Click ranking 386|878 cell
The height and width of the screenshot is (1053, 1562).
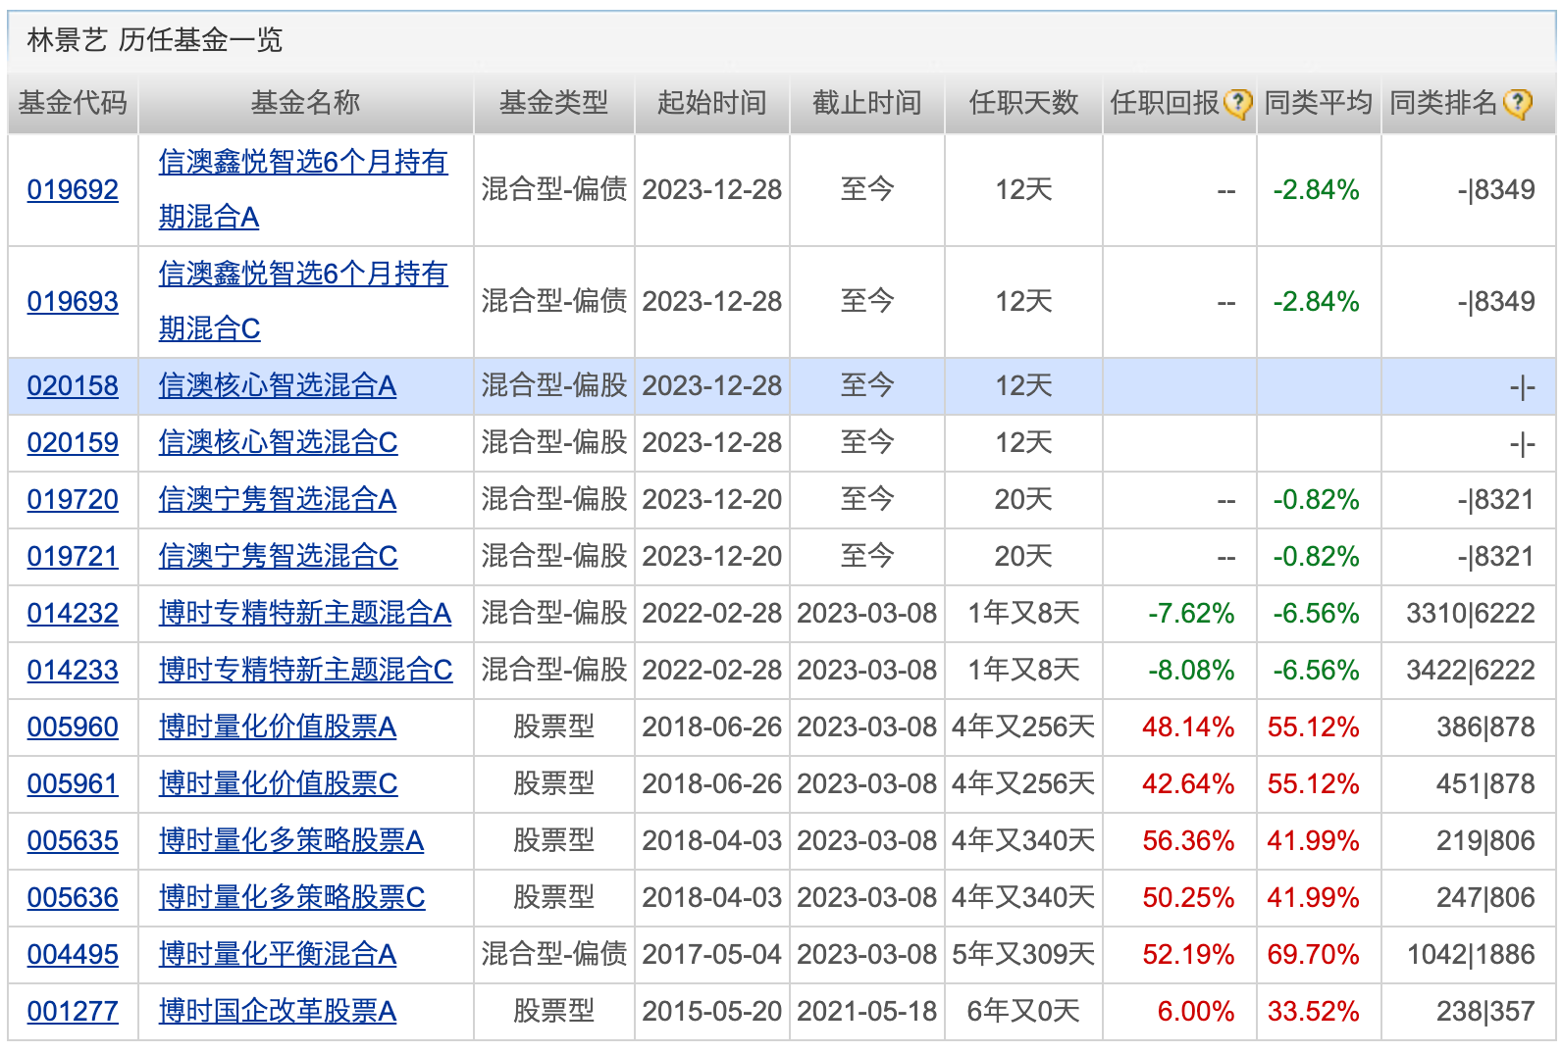[x=1485, y=727]
